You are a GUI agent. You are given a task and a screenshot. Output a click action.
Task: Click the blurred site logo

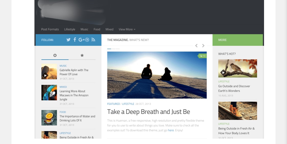coord(71,12)
